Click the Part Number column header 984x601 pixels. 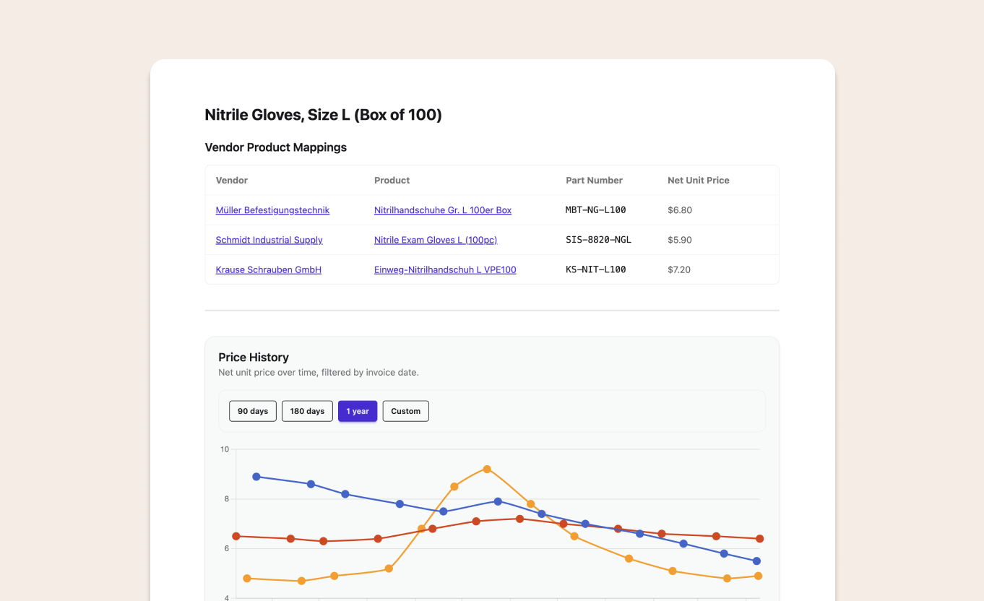[594, 180]
